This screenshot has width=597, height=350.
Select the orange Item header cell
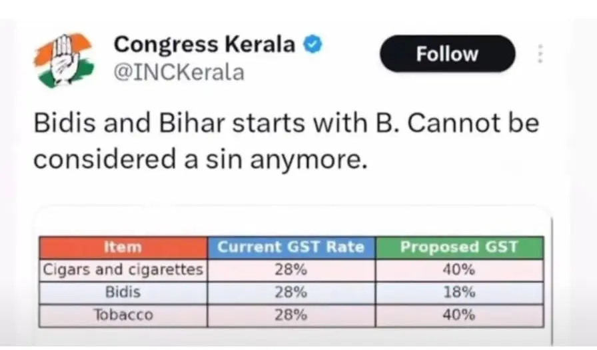[123, 247]
